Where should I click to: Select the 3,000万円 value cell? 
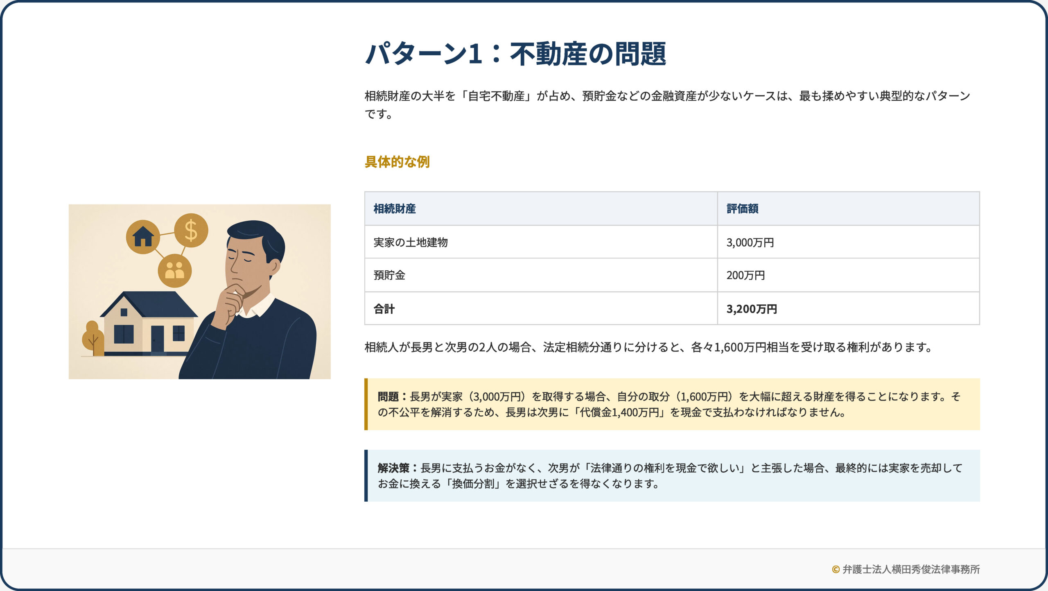[x=750, y=242]
